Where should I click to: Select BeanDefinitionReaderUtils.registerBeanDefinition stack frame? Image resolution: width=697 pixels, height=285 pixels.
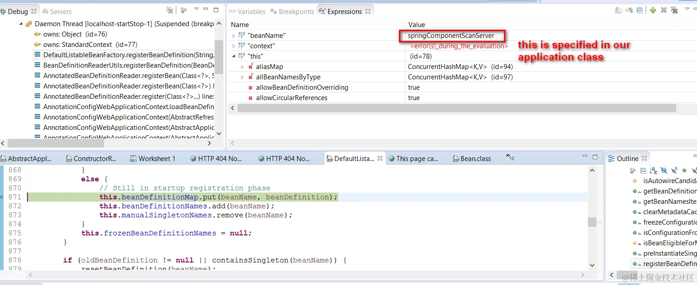click(x=124, y=65)
